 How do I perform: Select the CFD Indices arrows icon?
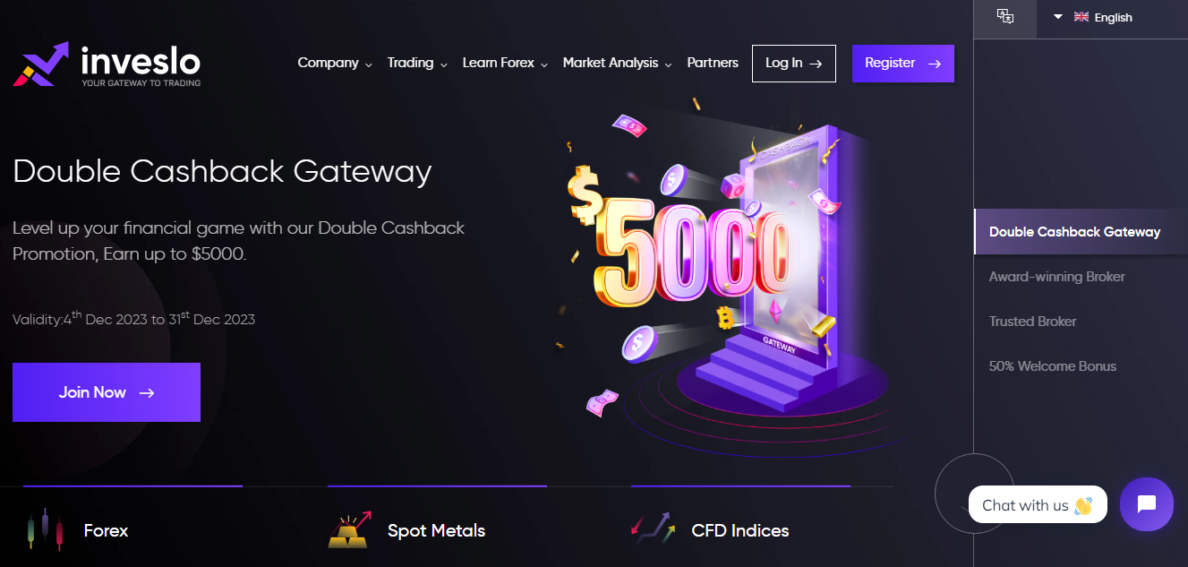pos(654,529)
